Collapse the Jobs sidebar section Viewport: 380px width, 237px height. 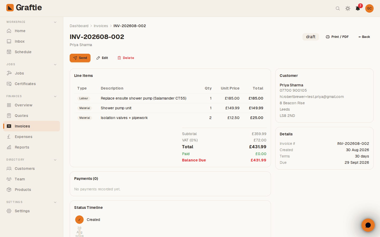[55, 65]
